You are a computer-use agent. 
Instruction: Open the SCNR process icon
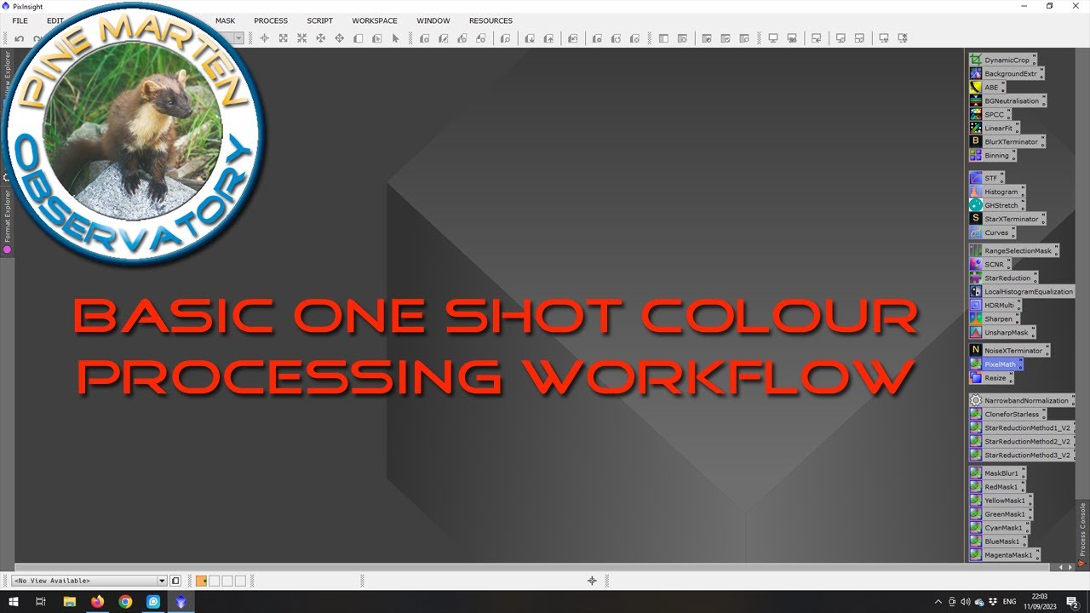pos(990,265)
